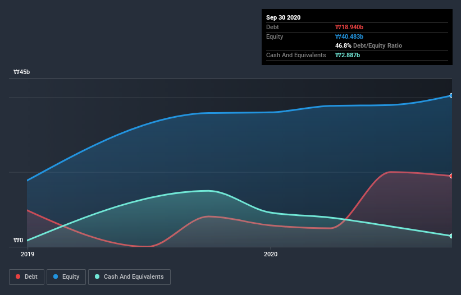This screenshot has width=461, height=295.
Task: Click the ₩40.483b equity value
Action: tap(349, 36)
